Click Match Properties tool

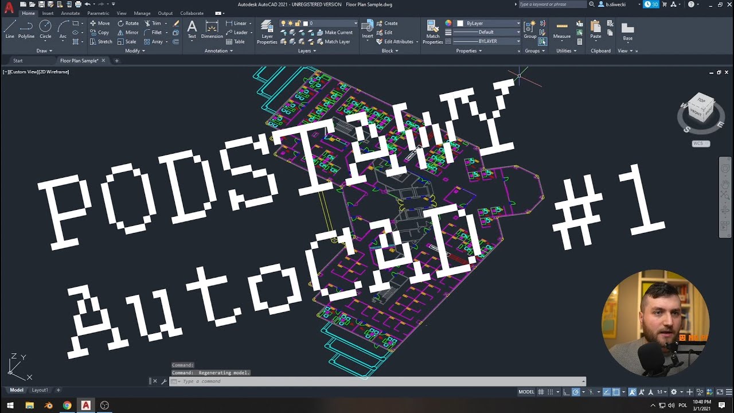[x=432, y=32]
